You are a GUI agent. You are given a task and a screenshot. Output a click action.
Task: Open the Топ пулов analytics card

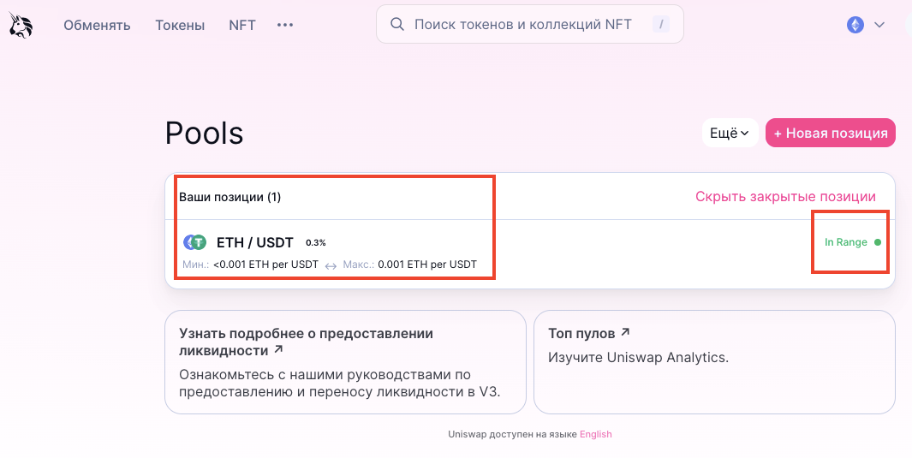pos(713,361)
